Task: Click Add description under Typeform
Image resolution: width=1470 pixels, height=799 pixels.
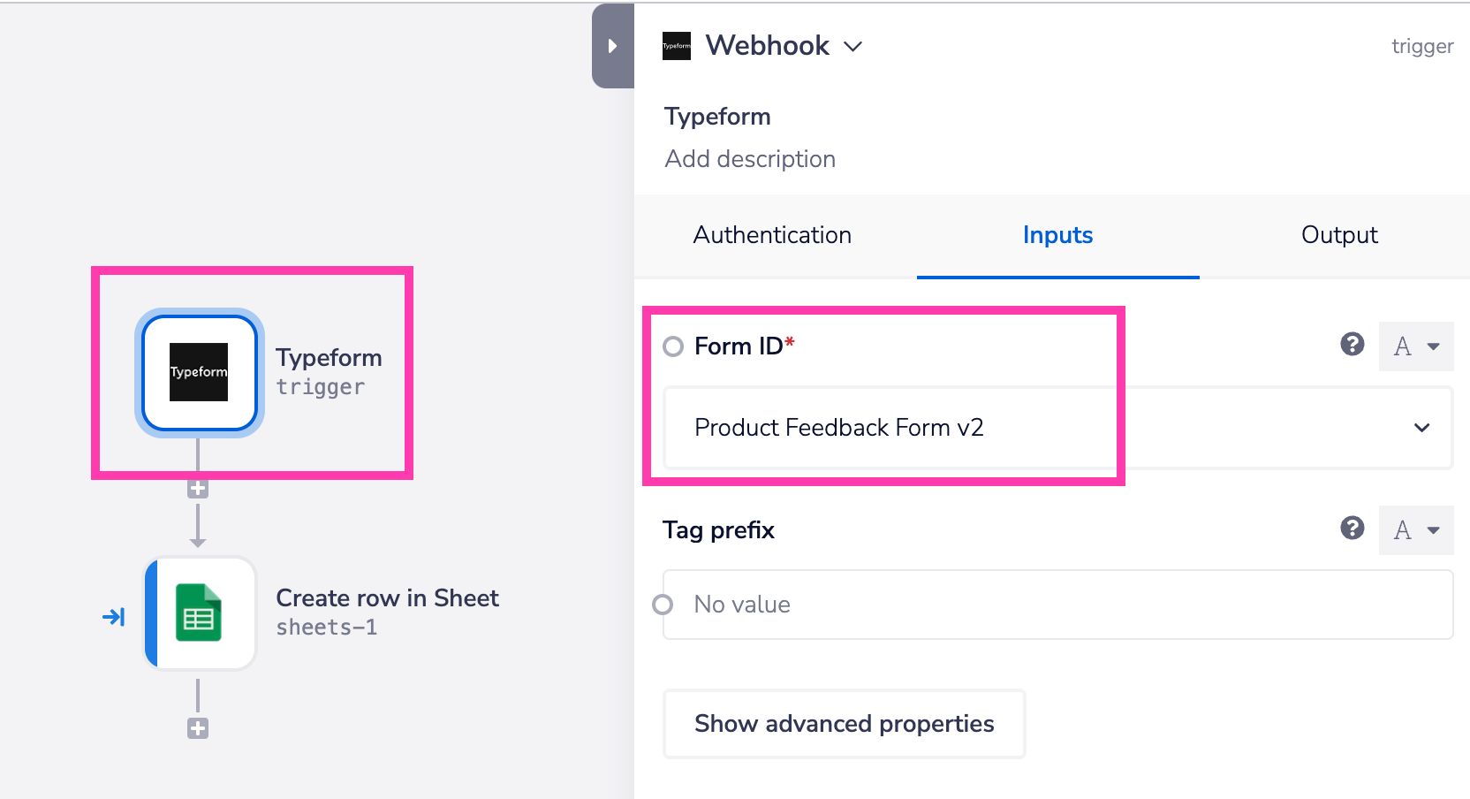Action: point(749,159)
